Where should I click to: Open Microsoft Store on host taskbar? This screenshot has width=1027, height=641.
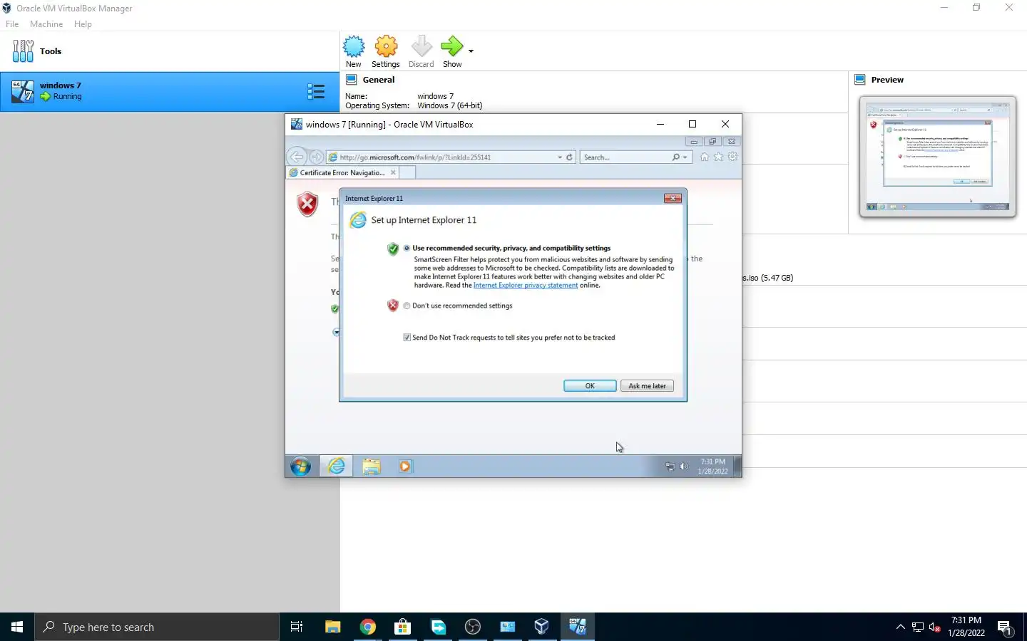click(402, 627)
